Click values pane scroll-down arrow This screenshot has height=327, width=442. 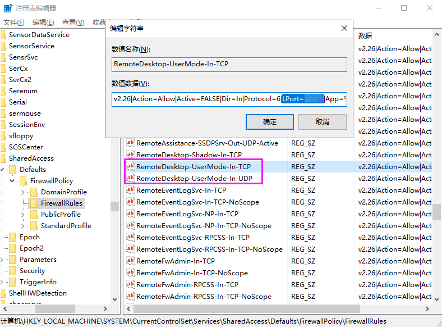pyautogui.click(x=436, y=299)
